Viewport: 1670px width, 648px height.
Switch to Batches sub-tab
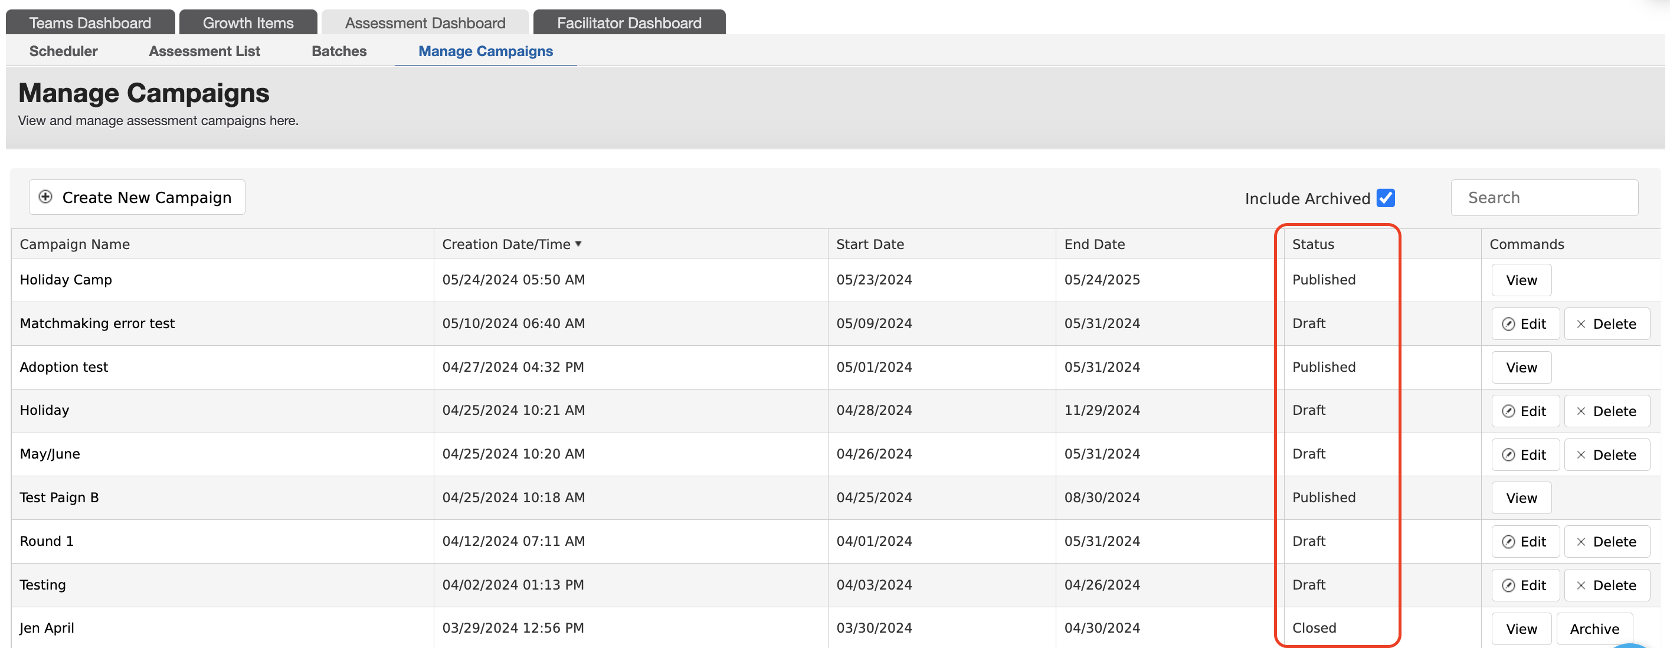pyautogui.click(x=339, y=51)
